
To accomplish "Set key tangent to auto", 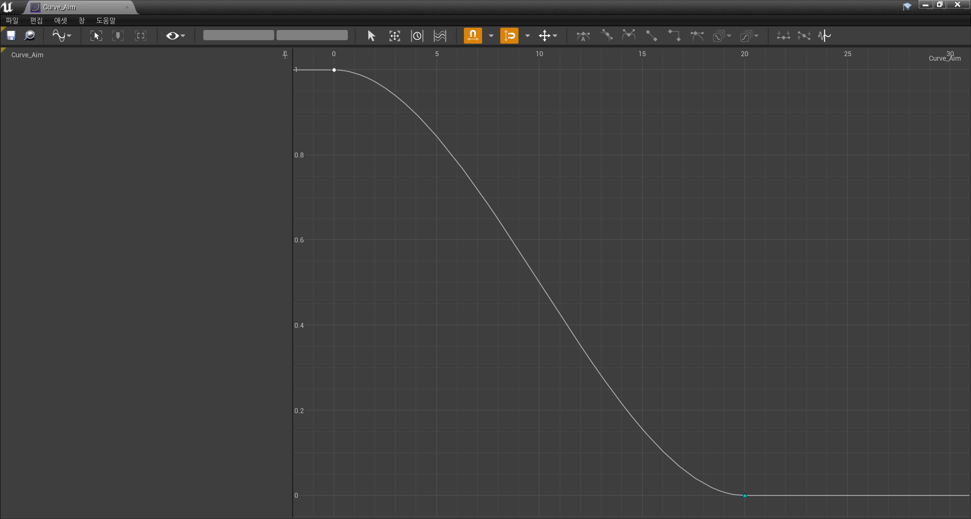I will click(x=583, y=36).
